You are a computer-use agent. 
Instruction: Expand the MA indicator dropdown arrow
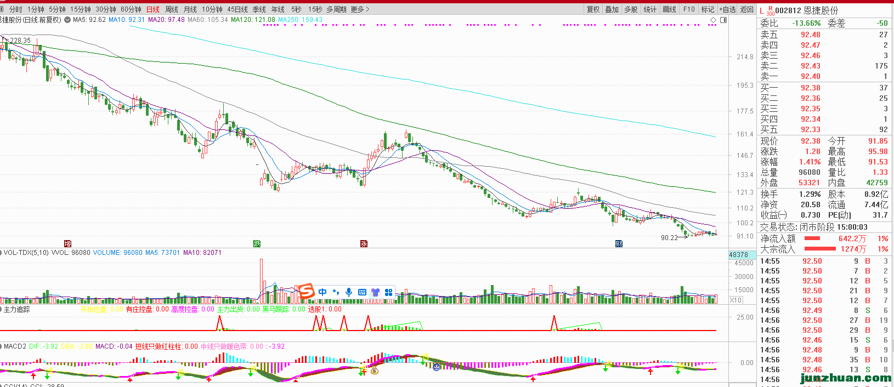[67, 20]
